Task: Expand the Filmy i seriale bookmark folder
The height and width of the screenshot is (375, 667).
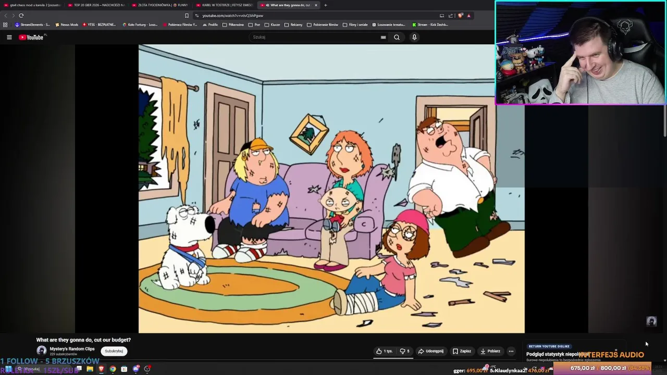Action: tap(355, 24)
